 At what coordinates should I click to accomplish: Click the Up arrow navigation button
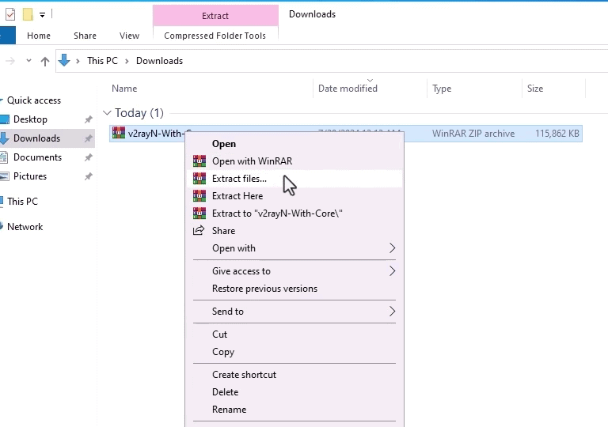45,61
